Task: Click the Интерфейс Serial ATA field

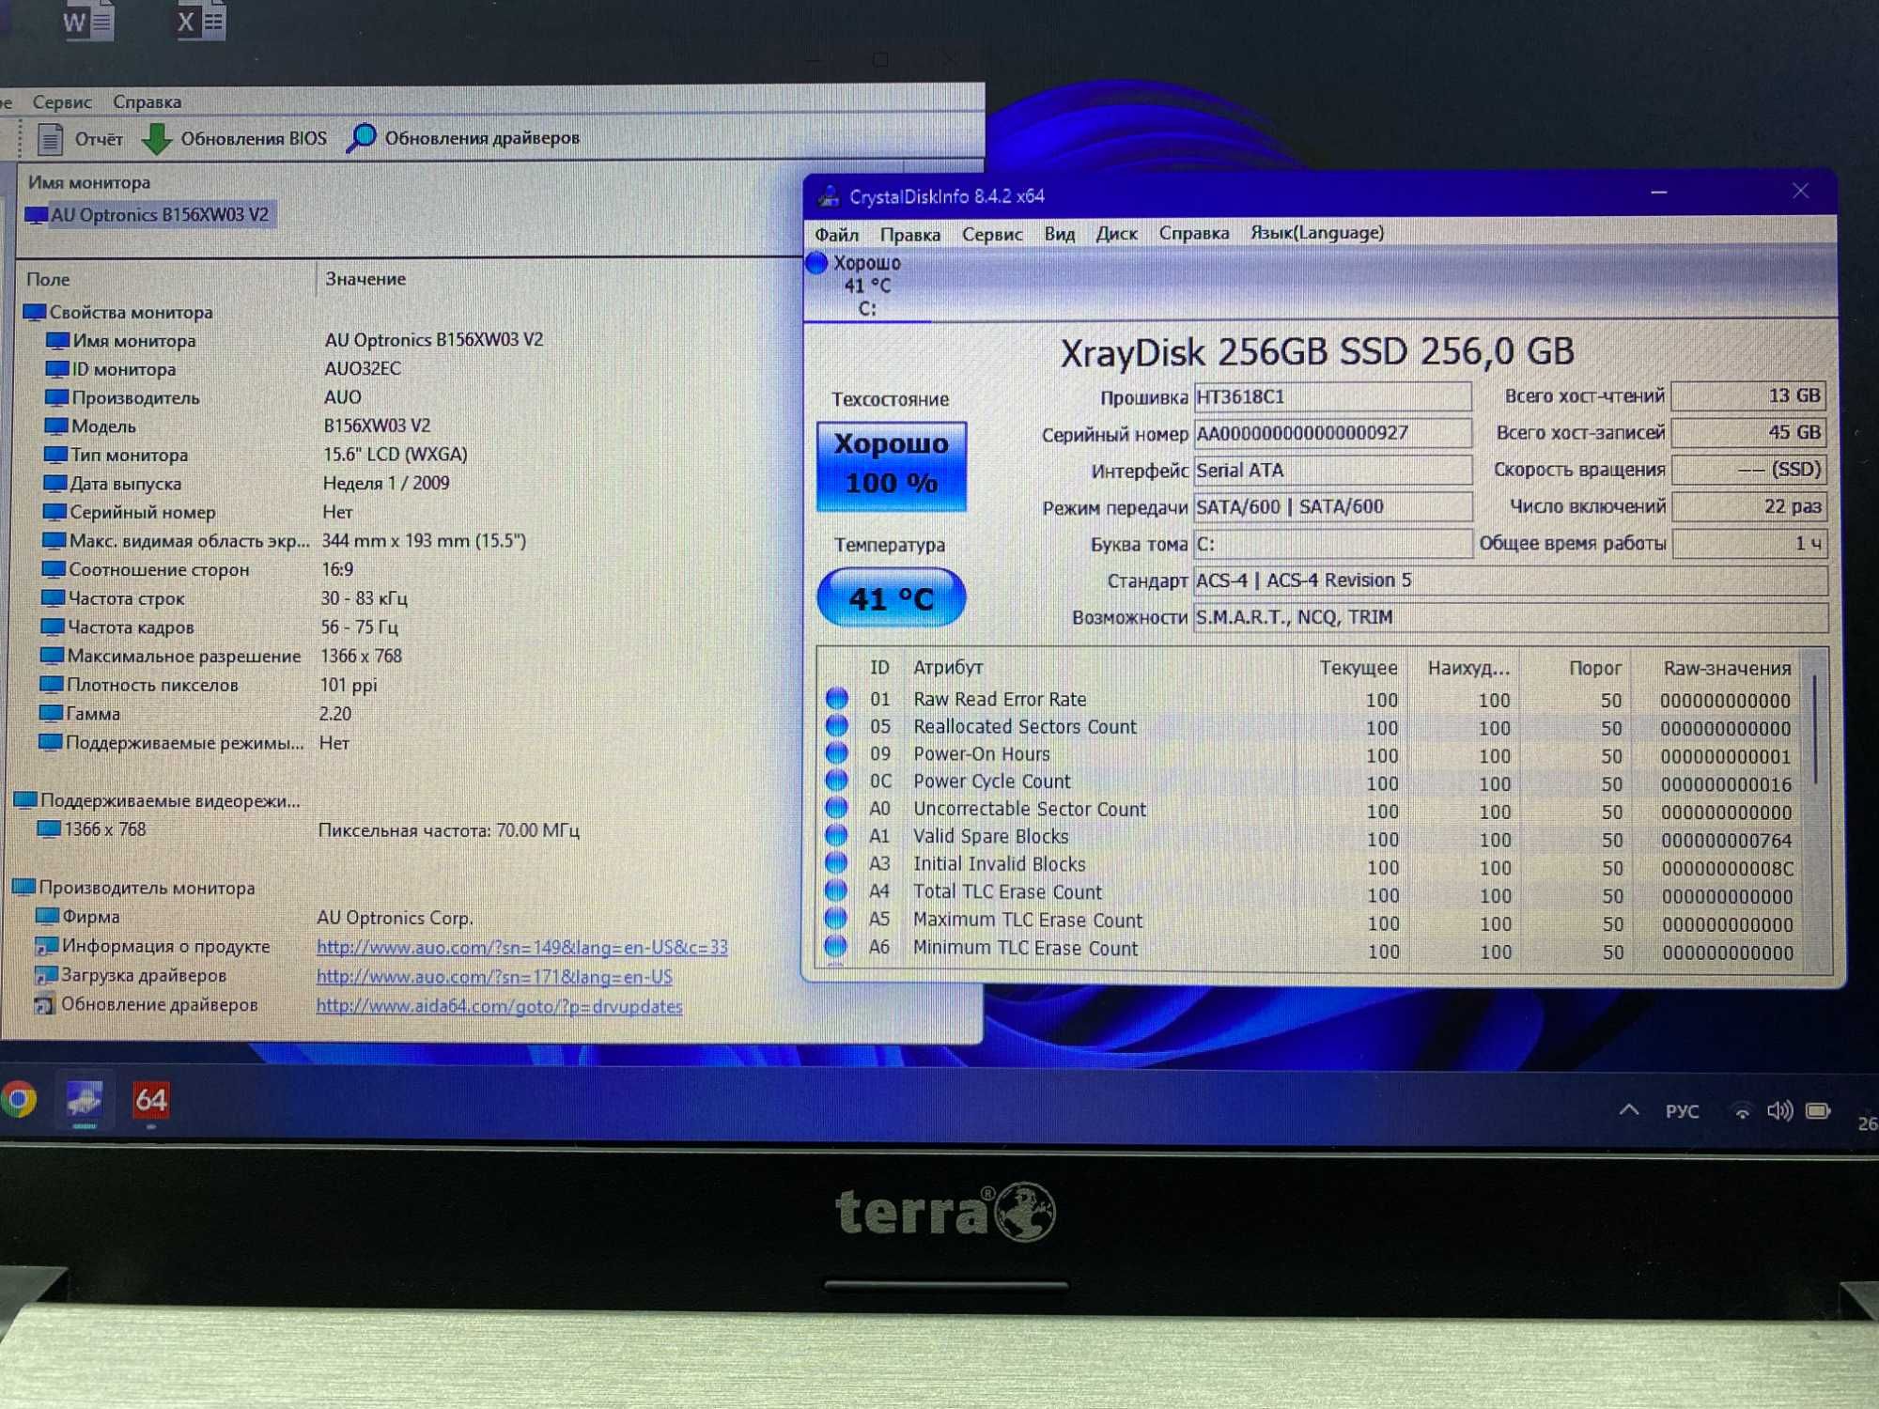Action: coord(1332,471)
